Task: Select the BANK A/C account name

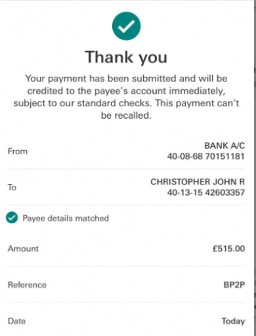Action: [224, 146]
